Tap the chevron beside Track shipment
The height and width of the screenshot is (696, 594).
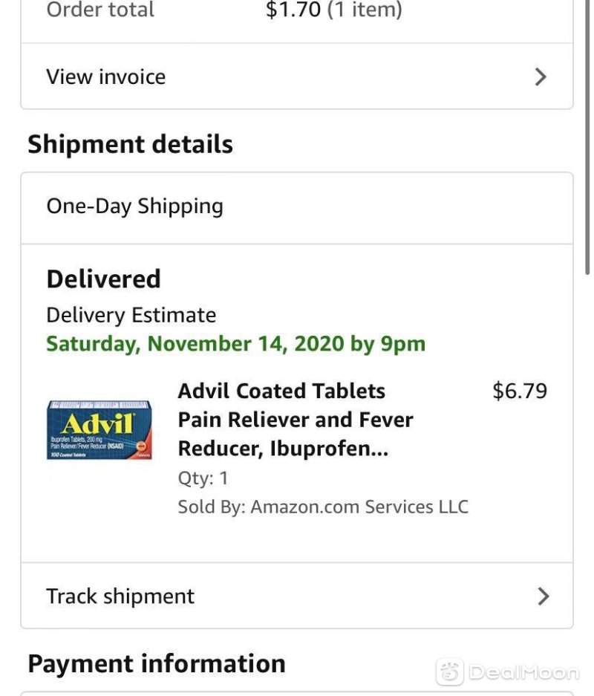[543, 596]
